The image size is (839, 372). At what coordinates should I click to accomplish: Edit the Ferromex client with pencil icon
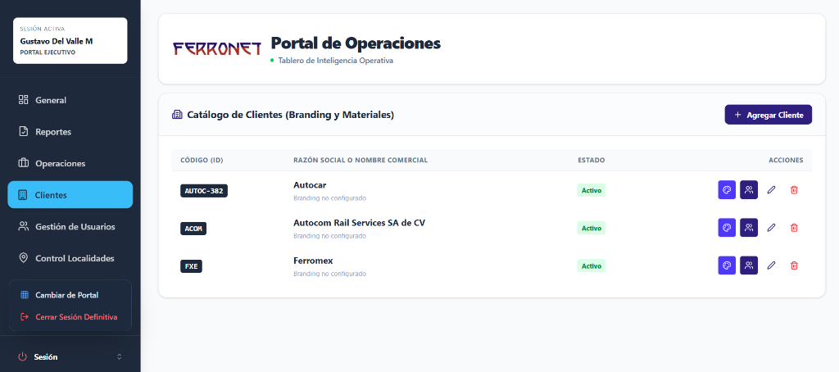(771, 265)
